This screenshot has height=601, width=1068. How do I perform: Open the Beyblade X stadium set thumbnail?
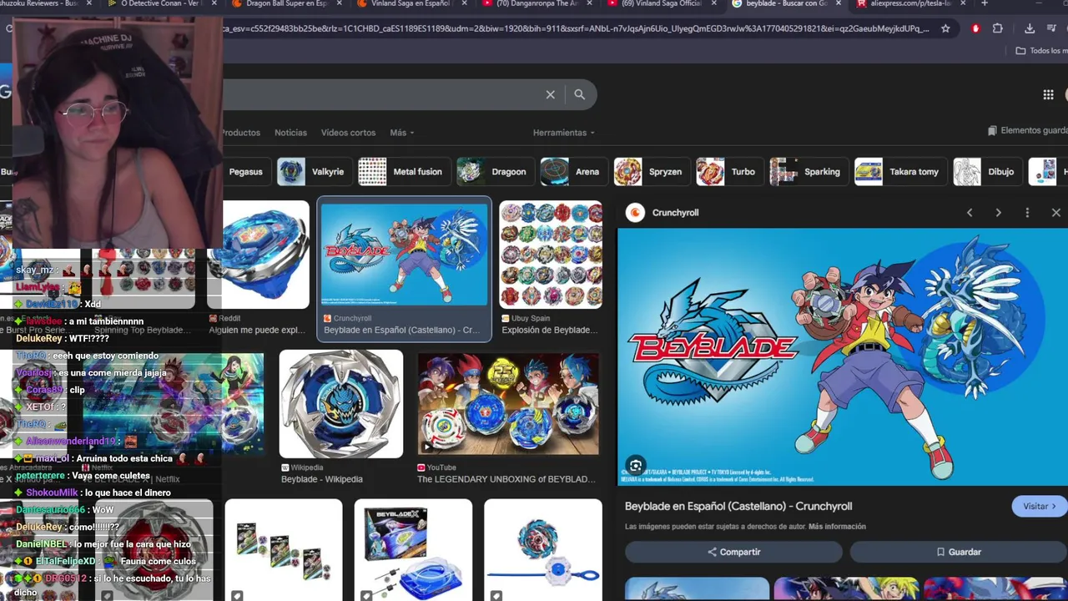click(413, 550)
